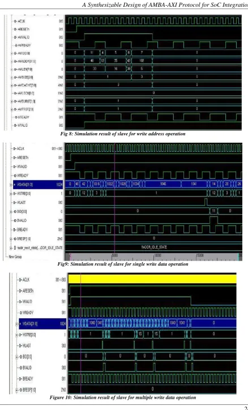Viewport: 248px width, 410px height.
Task: Click RADDR_IDLE_STATE value in Fig 9
Action: point(154,247)
